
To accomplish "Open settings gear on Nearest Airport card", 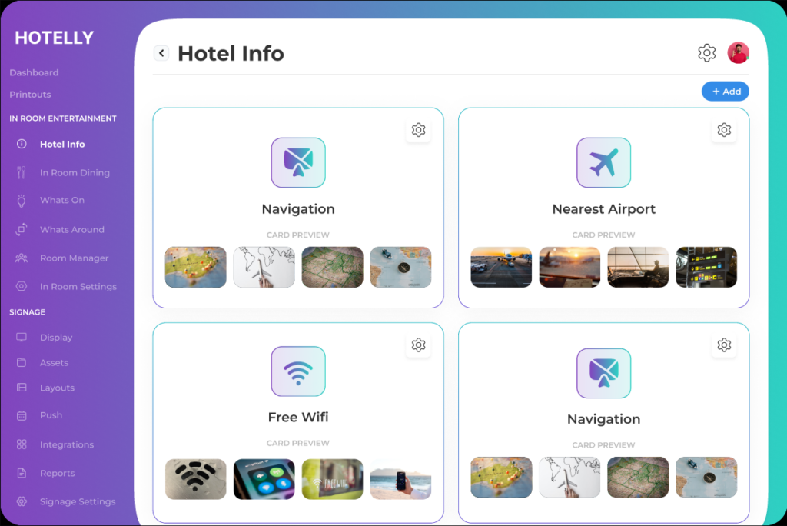I will [x=723, y=130].
